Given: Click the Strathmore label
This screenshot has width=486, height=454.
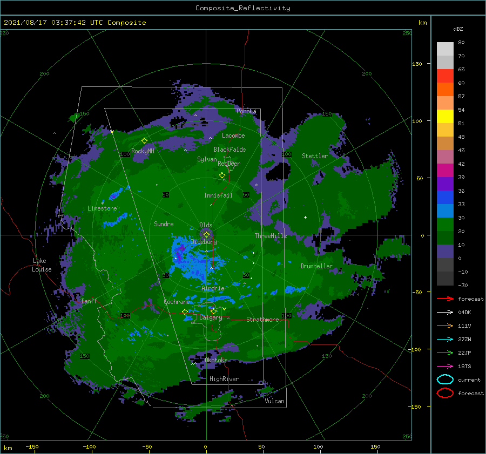Looking at the screenshot, I should click(262, 320).
